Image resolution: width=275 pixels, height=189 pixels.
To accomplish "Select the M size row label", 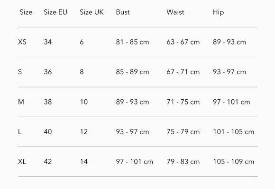I will coord(21,102).
